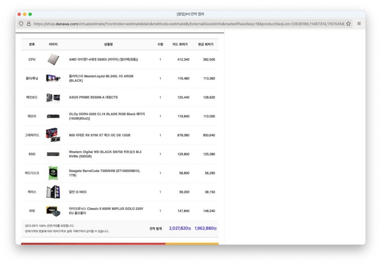This screenshot has height=265, width=381.
Task: Click the 마이크로닉스 Classic II power supply thumbnail
Action: point(53,211)
